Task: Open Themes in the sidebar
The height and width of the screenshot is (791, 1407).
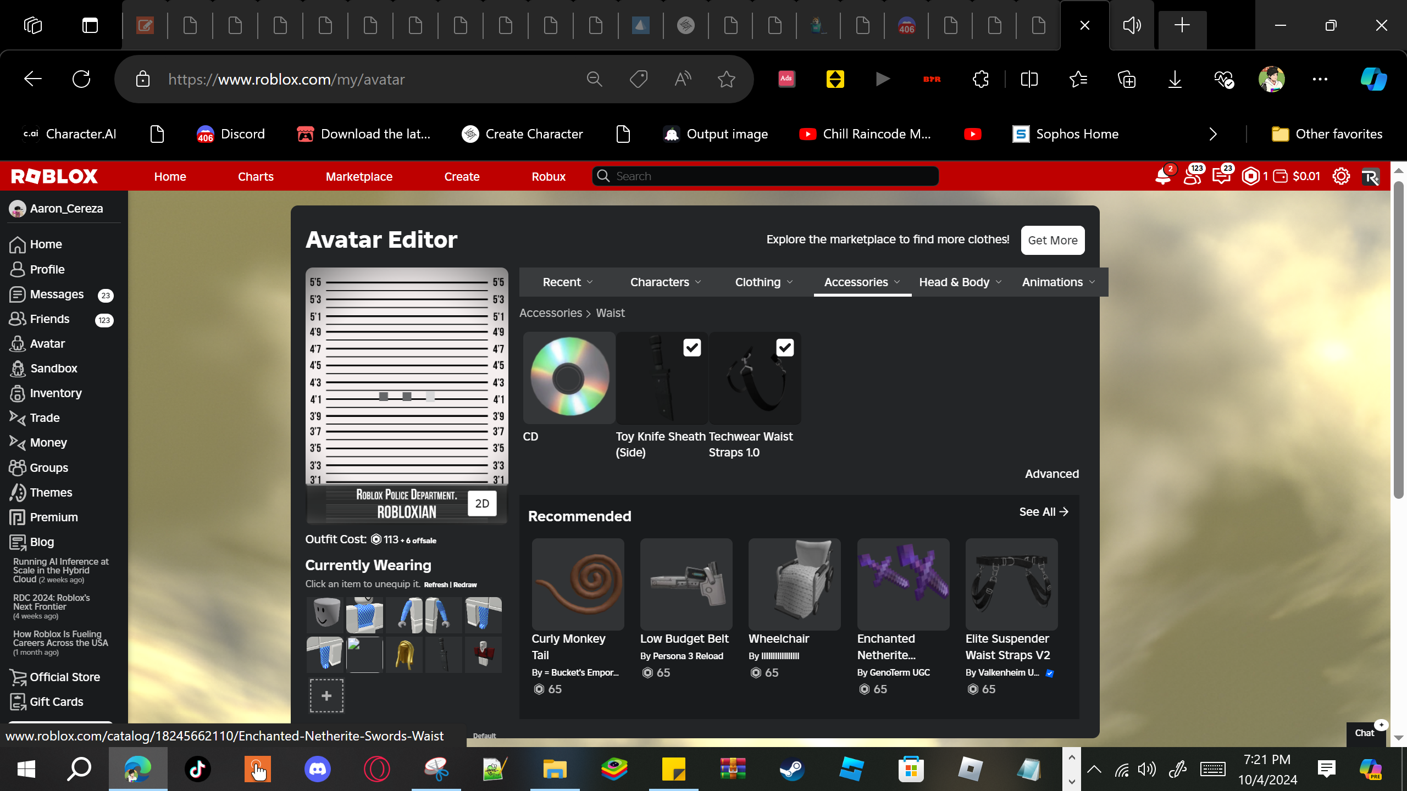Action: [x=51, y=492]
